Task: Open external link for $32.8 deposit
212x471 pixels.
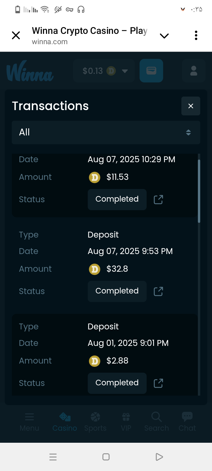Action: (158, 291)
